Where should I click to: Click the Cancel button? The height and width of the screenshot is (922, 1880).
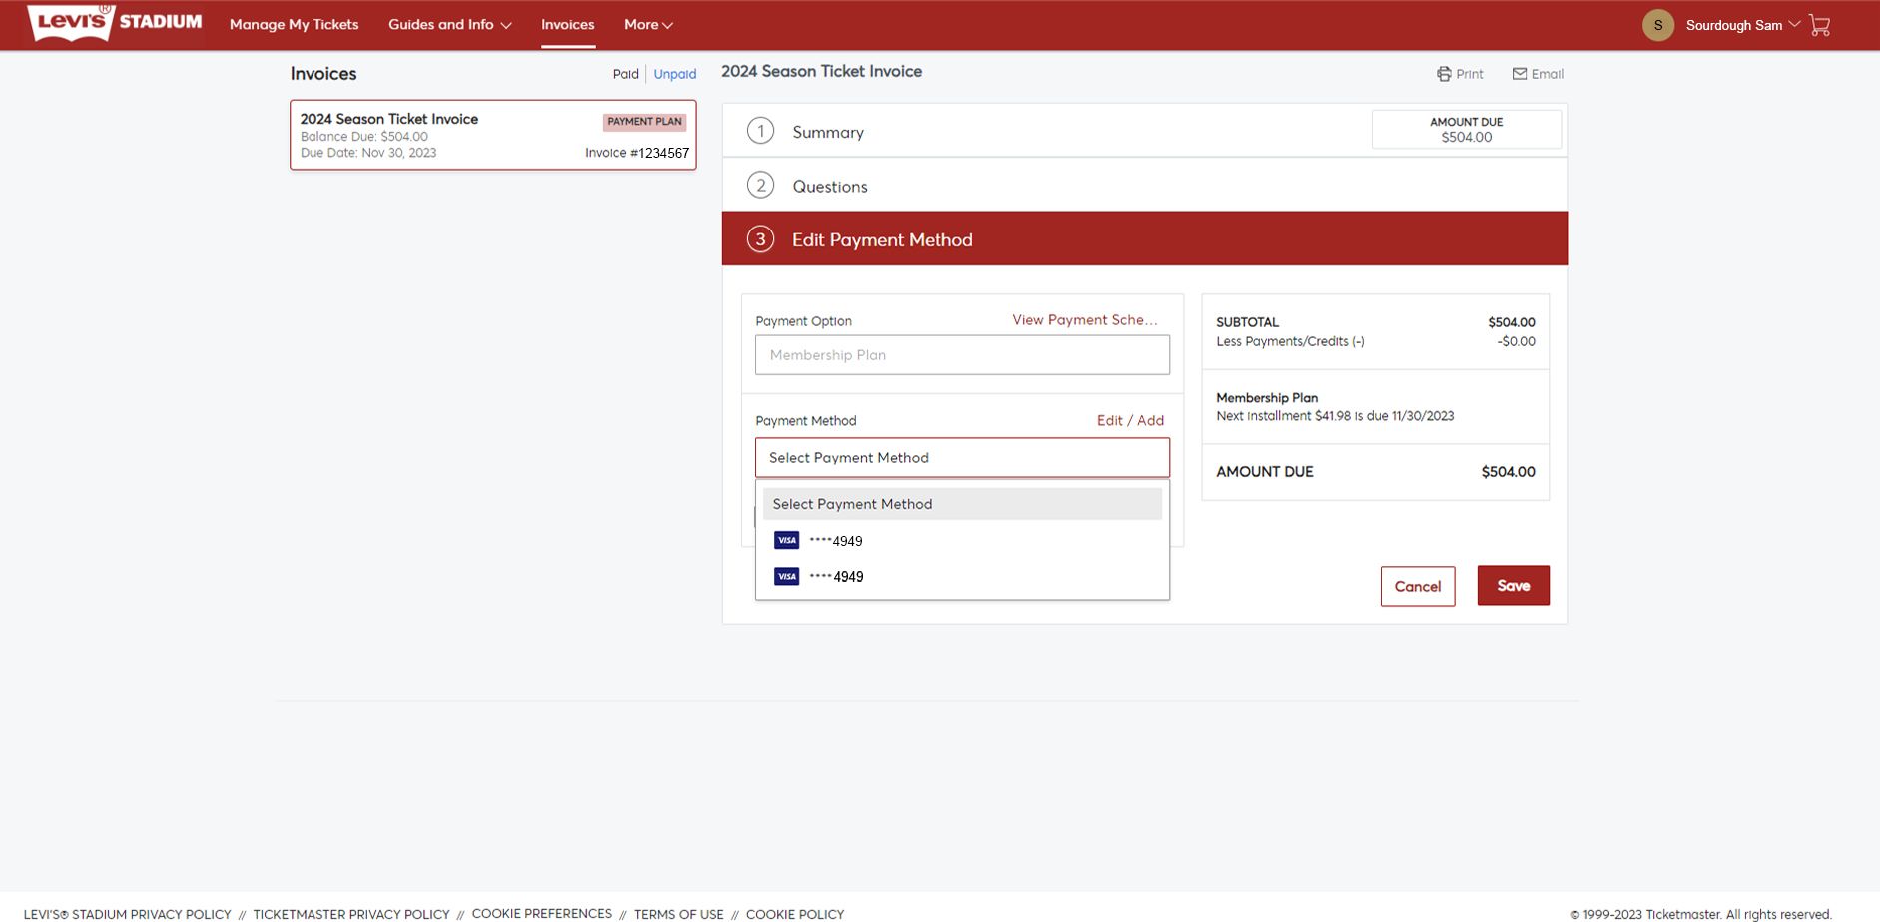tap(1417, 586)
